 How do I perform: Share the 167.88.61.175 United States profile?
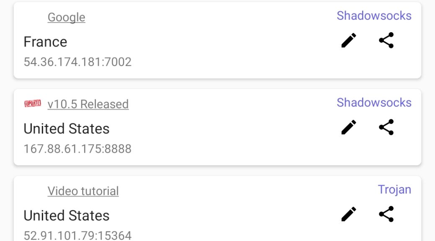386,128
